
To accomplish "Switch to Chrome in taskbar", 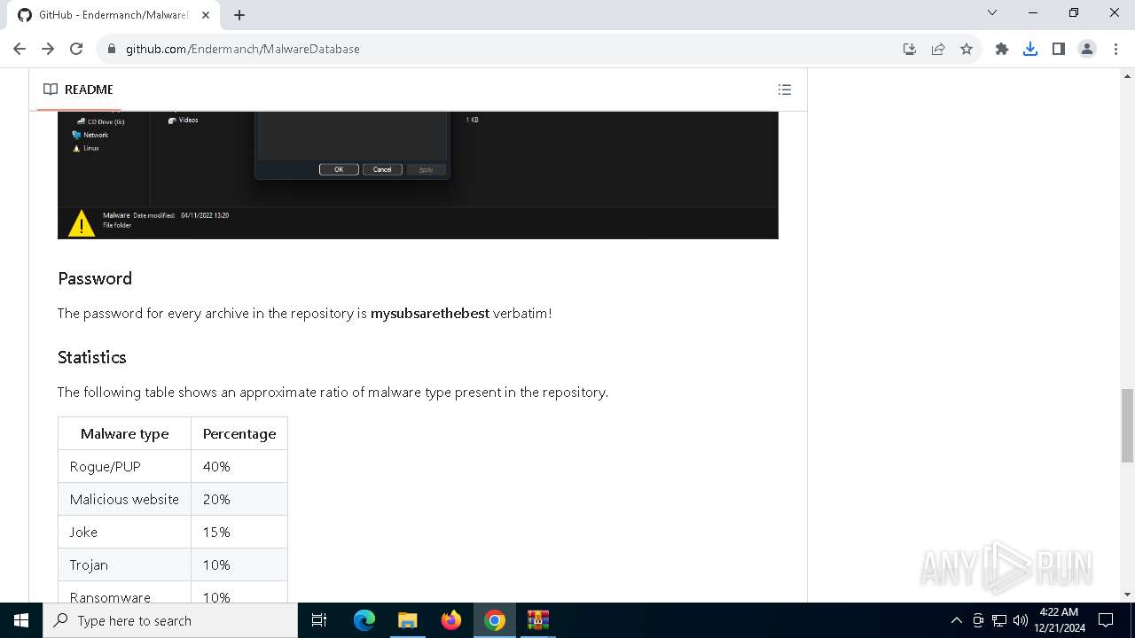I will click(495, 620).
